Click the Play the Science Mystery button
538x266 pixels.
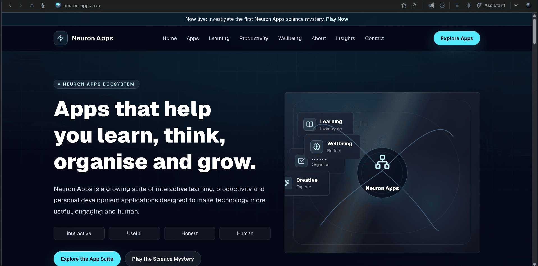(163, 259)
